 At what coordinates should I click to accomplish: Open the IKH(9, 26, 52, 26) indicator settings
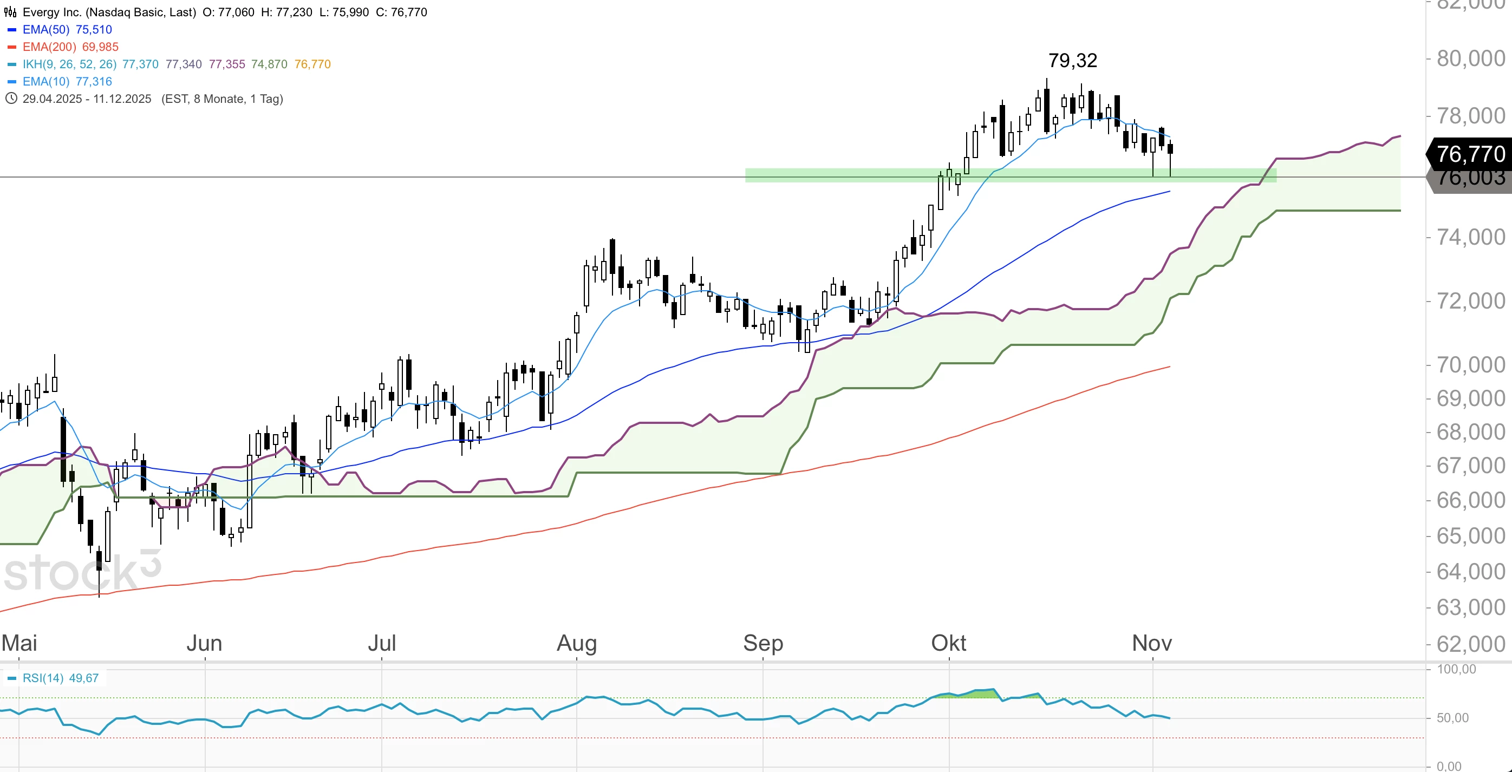pos(69,64)
